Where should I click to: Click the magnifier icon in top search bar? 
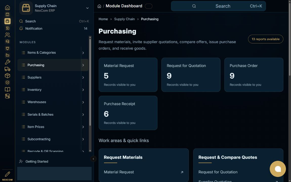(x=194, y=6)
